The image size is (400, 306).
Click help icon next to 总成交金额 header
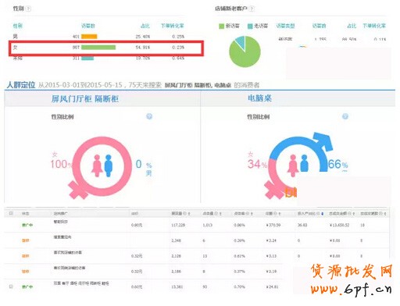pyautogui.click(x=350, y=213)
